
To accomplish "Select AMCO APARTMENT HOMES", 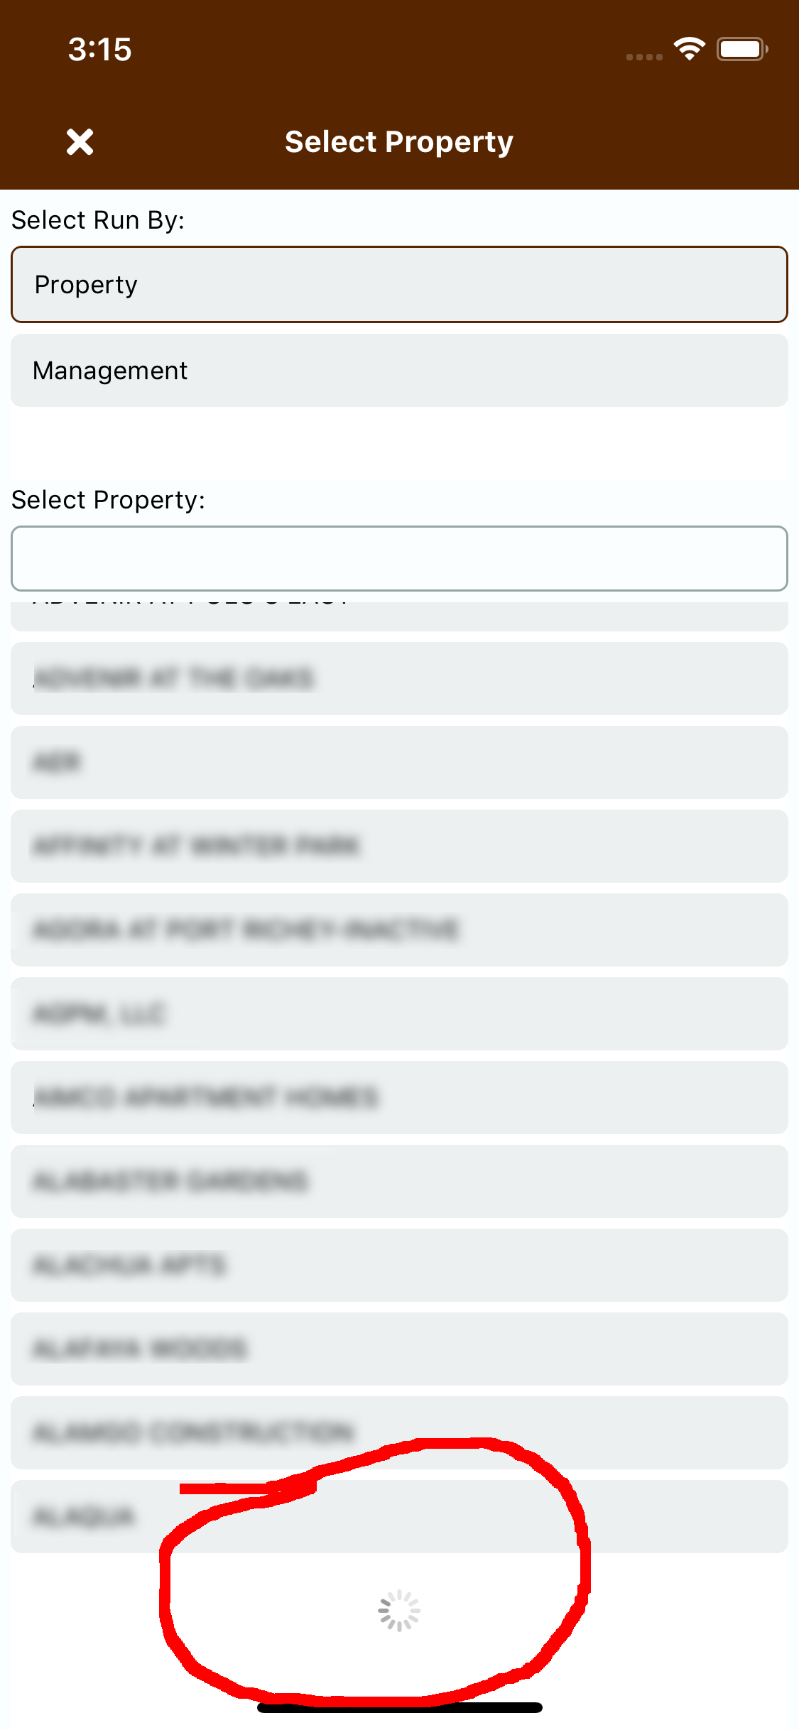I will (399, 1098).
